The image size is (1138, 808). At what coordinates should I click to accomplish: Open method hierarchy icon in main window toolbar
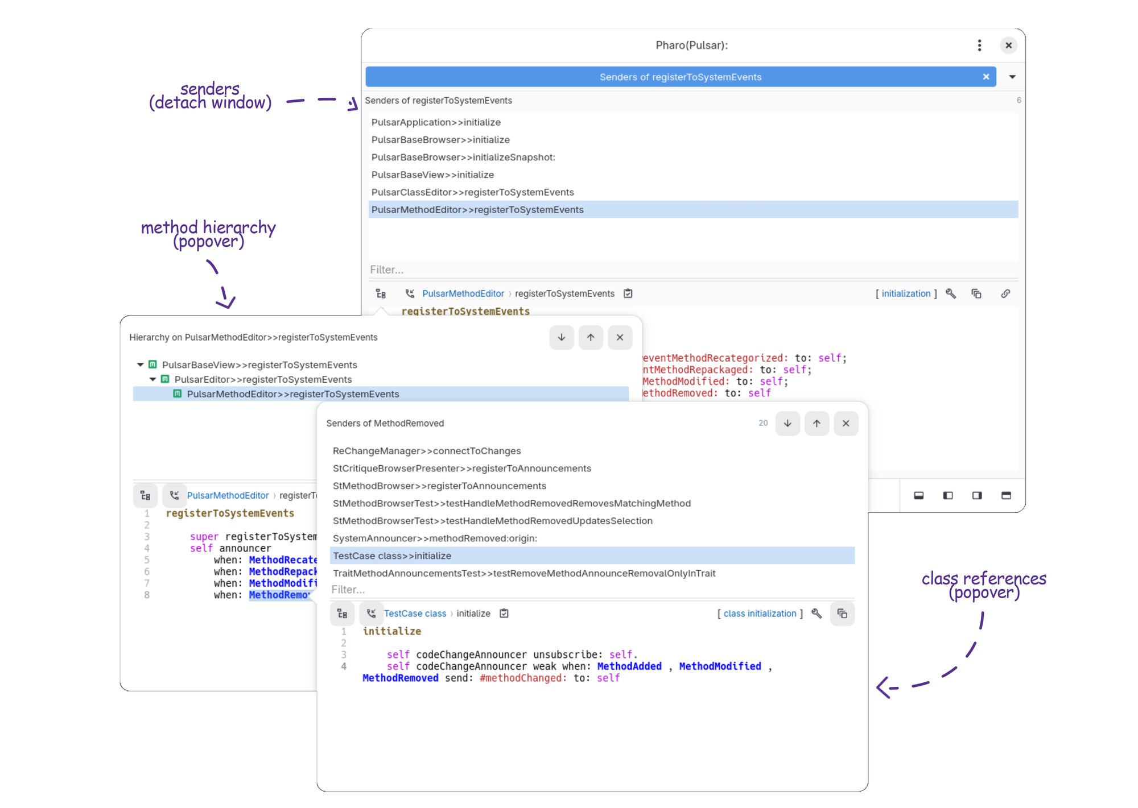tap(381, 293)
